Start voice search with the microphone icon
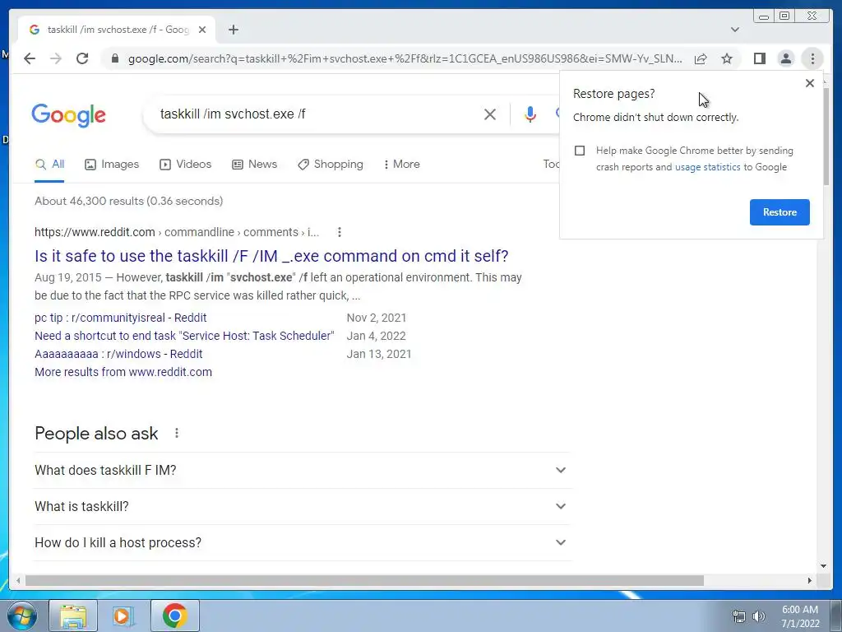 pyautogui.click(x=530, y=114)
